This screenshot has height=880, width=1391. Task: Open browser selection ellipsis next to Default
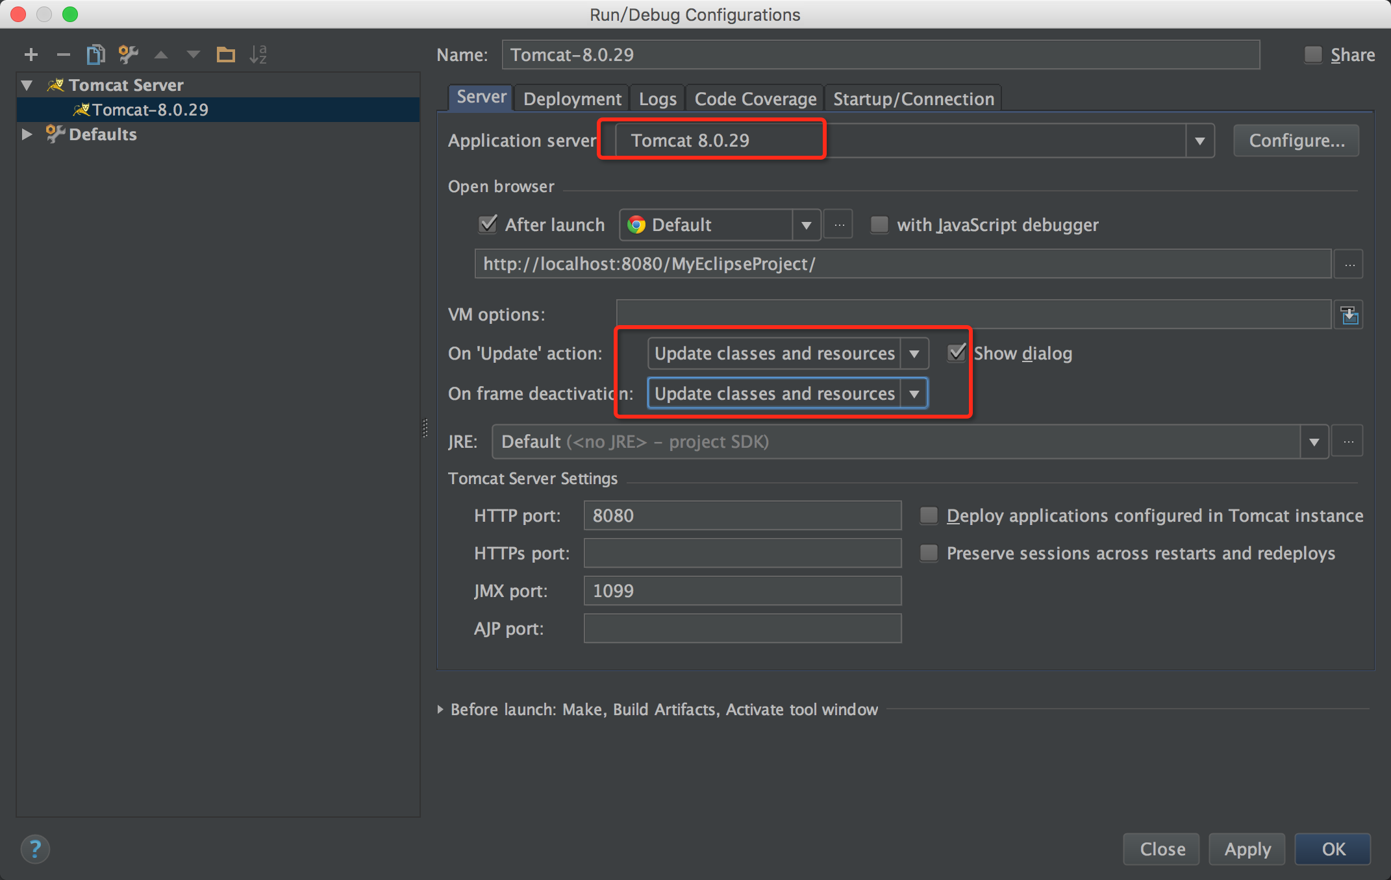click(839, 225)
